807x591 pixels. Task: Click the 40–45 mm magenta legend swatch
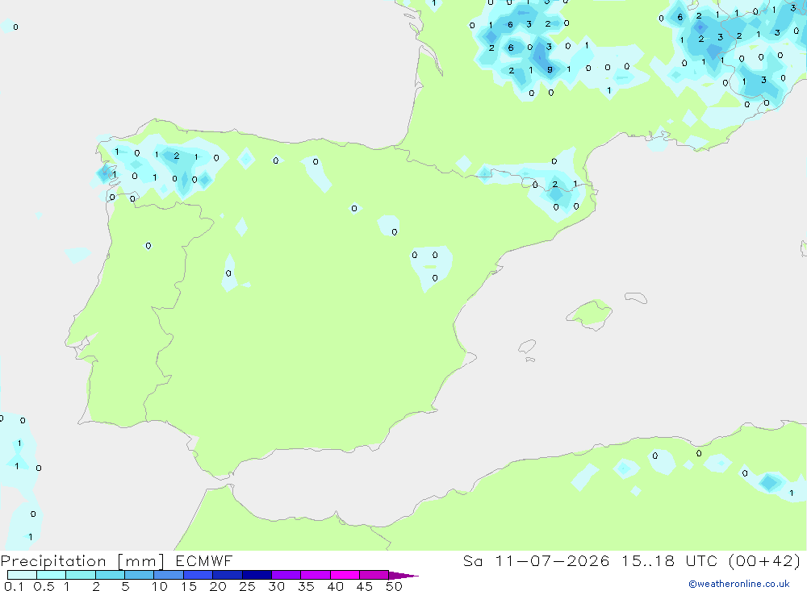(x=345, y=575)
